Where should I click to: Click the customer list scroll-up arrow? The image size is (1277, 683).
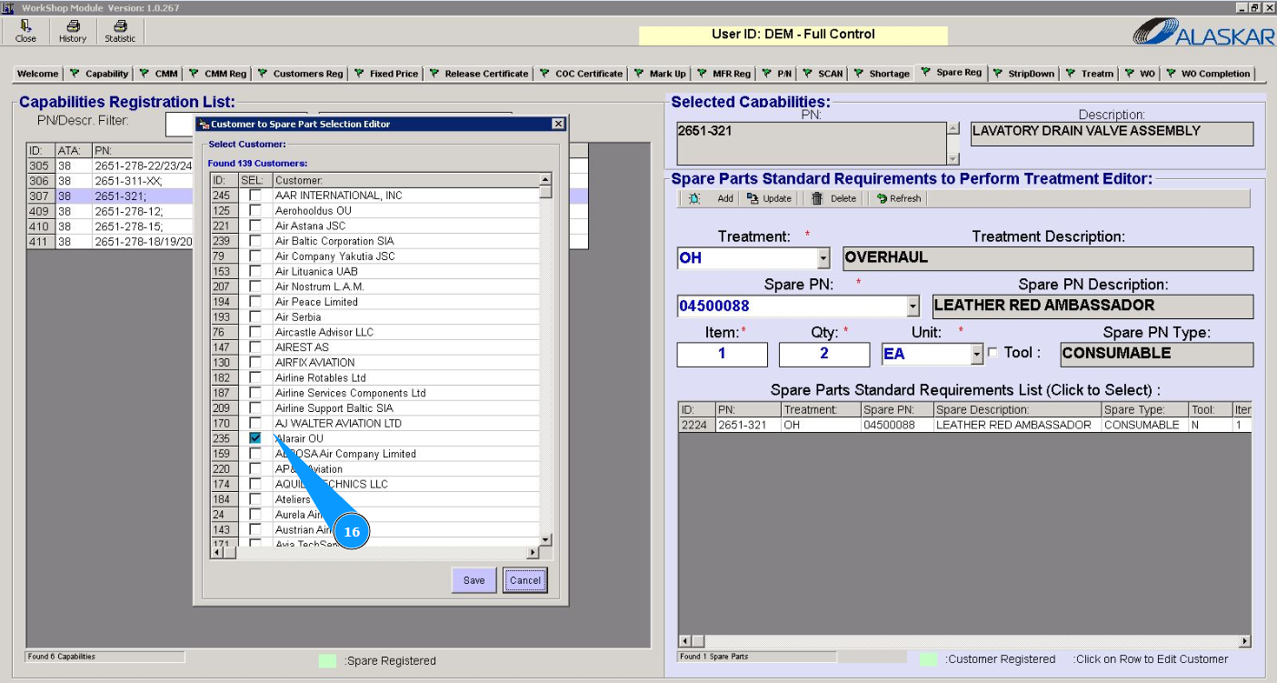click(545, 180)
